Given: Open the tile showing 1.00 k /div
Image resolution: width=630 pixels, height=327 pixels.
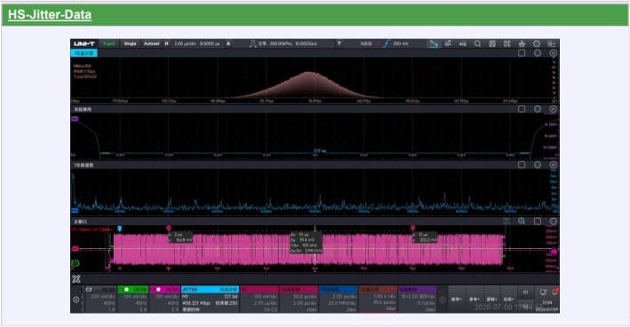Looking at the screenshot, I should click(378, 299).
